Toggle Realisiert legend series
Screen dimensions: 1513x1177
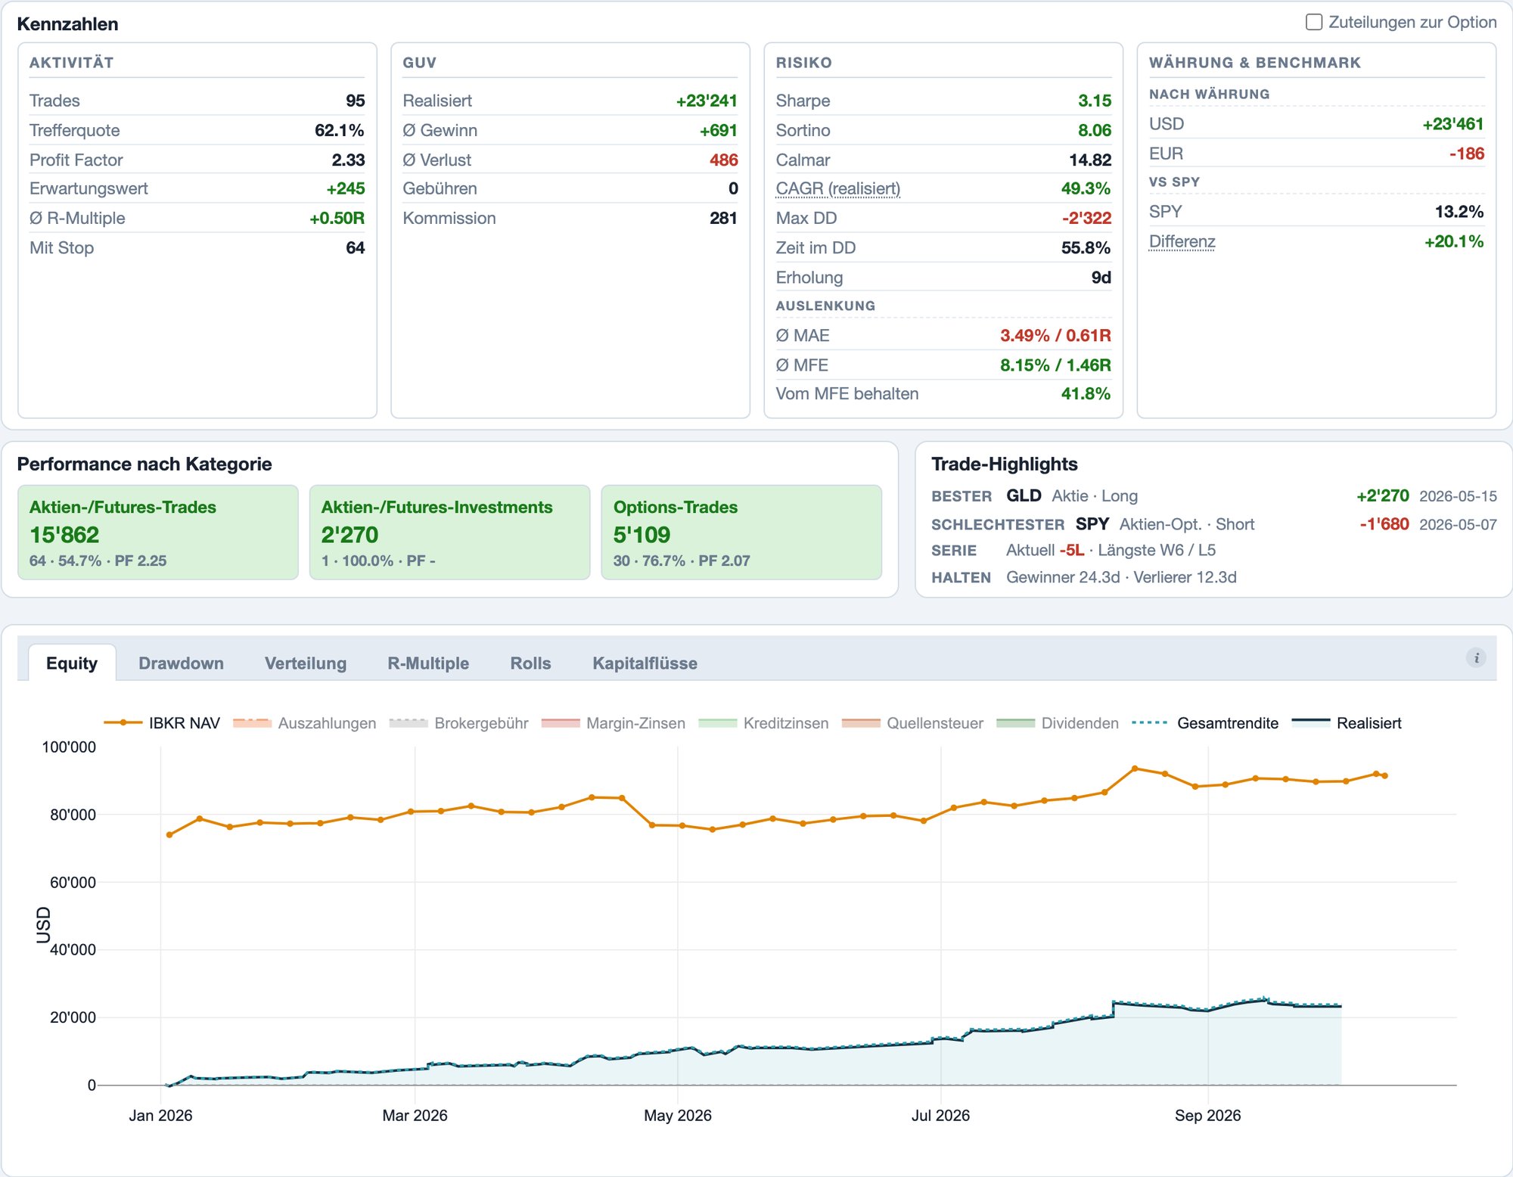(1347, 723)
